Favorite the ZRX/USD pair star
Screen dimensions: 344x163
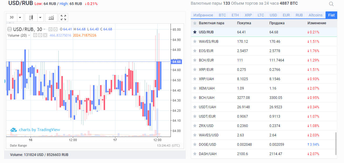[195, 126]
